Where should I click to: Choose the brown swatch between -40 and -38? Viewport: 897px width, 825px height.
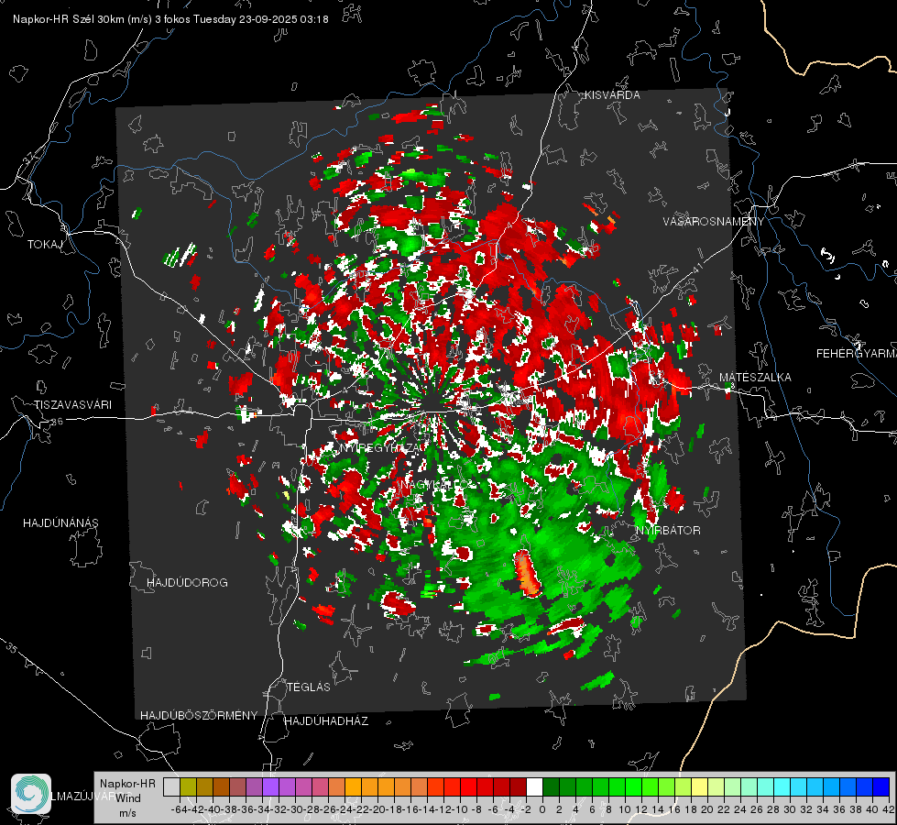[221, 786]
